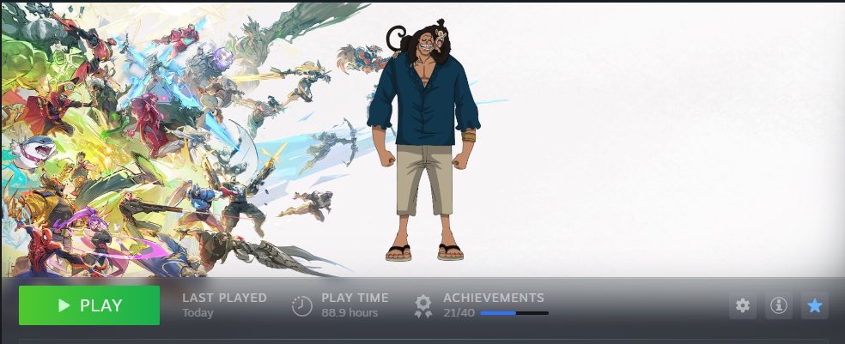The image size is (845, 344).
Task: Click the LAST PLAYED label
Action: tap(224, 298)
